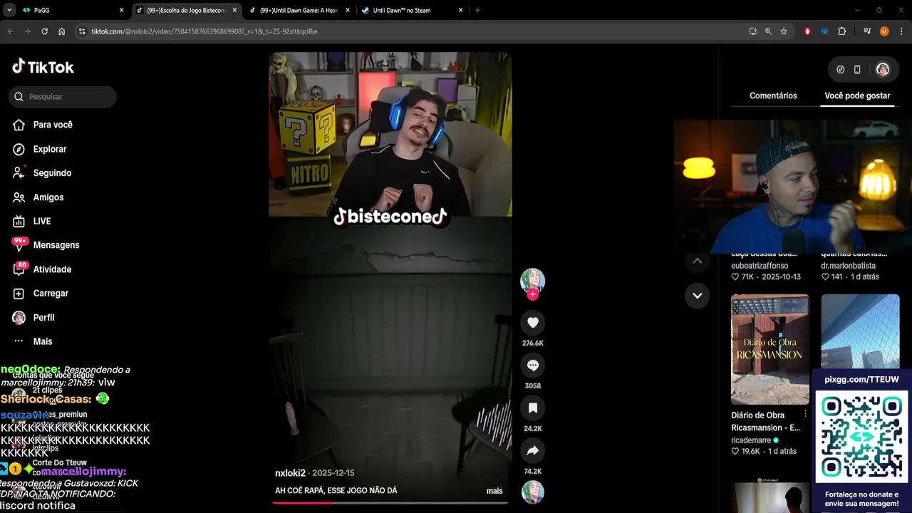Screen dimensions: 912x513
Task: Switch to Until Dawn Game TikTok tab
Action: click(x=299, y=11)
